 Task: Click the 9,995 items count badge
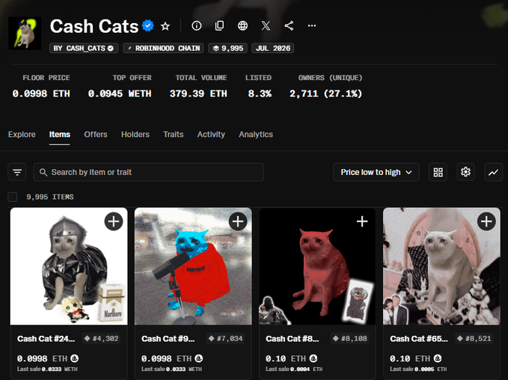(227, 49)
